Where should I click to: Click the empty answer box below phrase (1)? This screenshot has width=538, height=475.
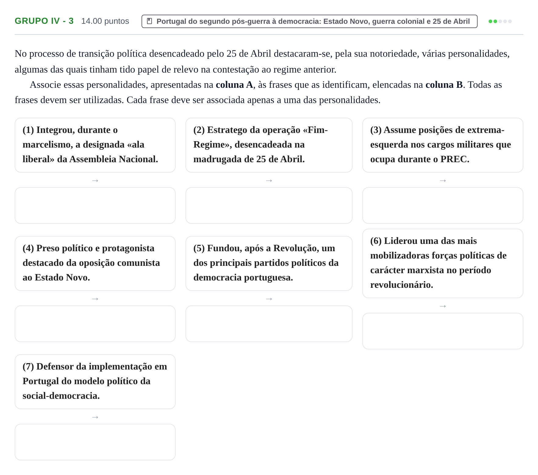(x=95, y=205)
